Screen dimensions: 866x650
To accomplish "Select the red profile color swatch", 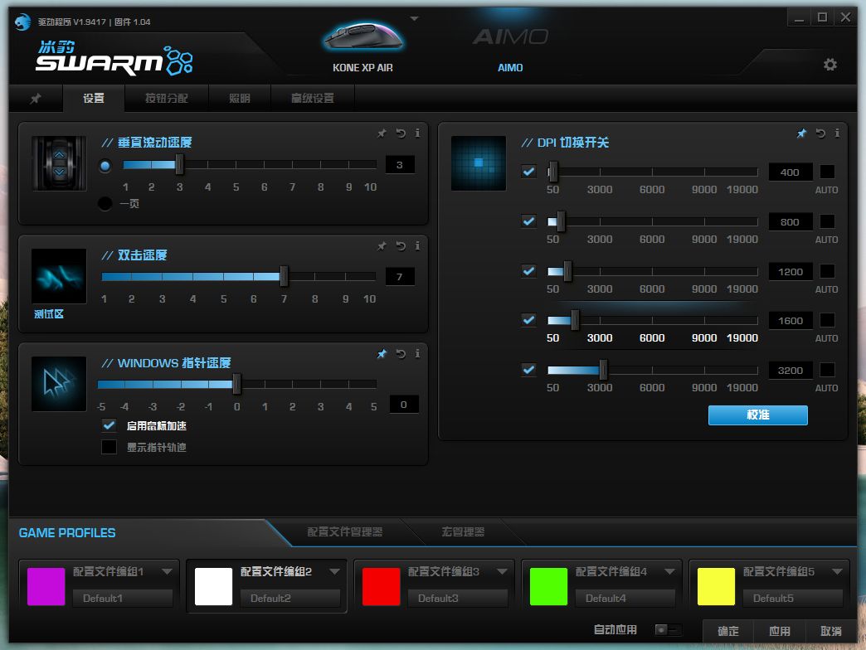I will (x=381, y=586).
